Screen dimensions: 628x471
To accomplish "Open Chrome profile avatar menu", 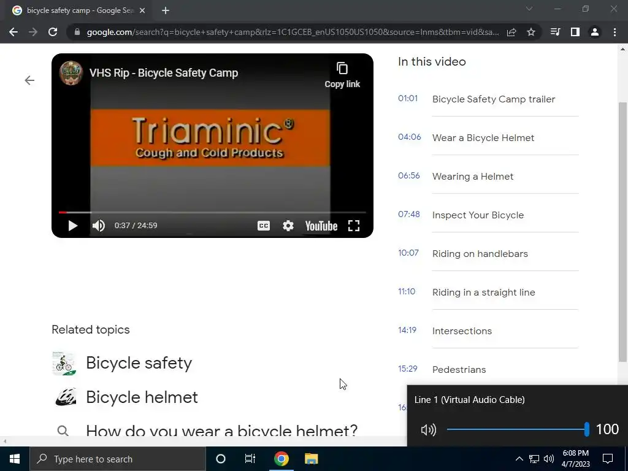I will coord(595,32).
